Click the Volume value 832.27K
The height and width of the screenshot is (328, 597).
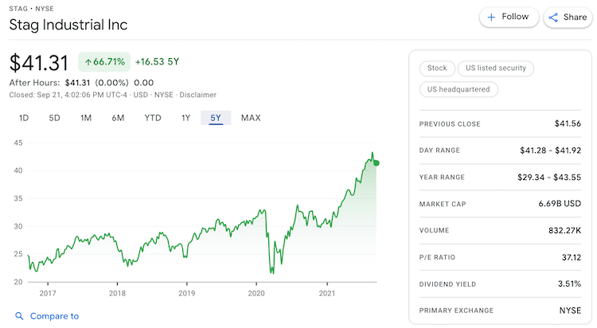point(564,231)
